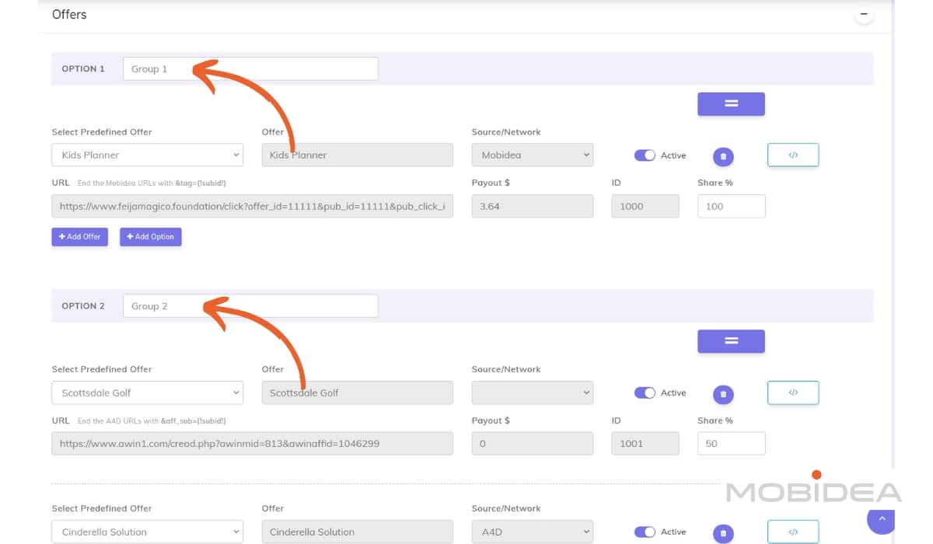
Task: Click the Option 2 reorder handle button
Action: point(731,341)
